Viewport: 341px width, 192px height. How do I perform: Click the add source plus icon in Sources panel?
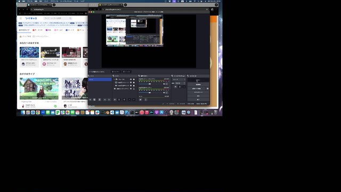tap(115, 100)
